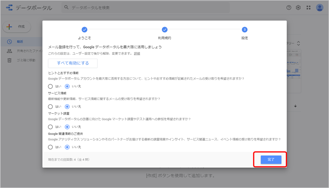The height and width of the screenshot is (188, 329).
Task: Click the sort down arrow behind dialog
Action: point(295,106)
